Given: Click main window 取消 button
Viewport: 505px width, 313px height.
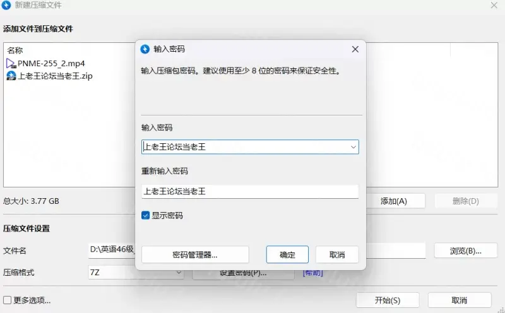Looking at the screenshot, I should [x=460, y=300].
